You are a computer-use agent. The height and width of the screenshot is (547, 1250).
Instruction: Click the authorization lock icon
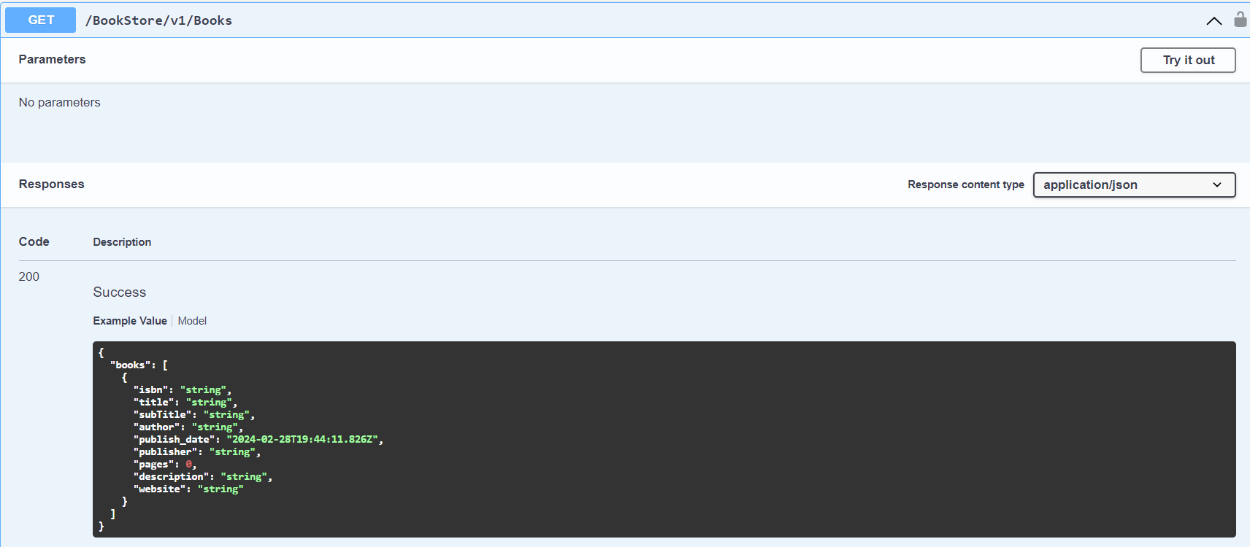click(x=1240, y=19)
